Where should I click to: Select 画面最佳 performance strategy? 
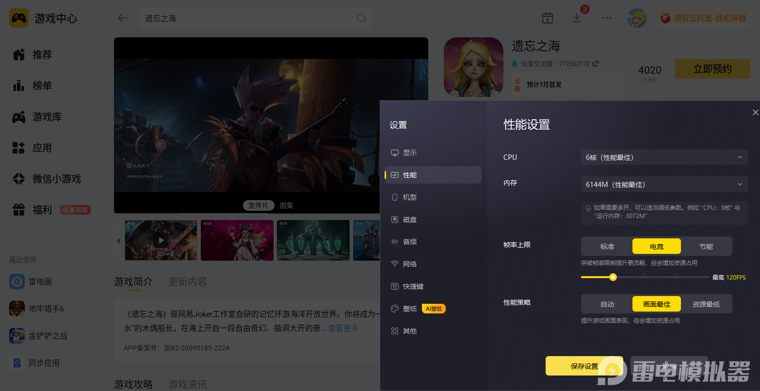(x=657, y=304)
